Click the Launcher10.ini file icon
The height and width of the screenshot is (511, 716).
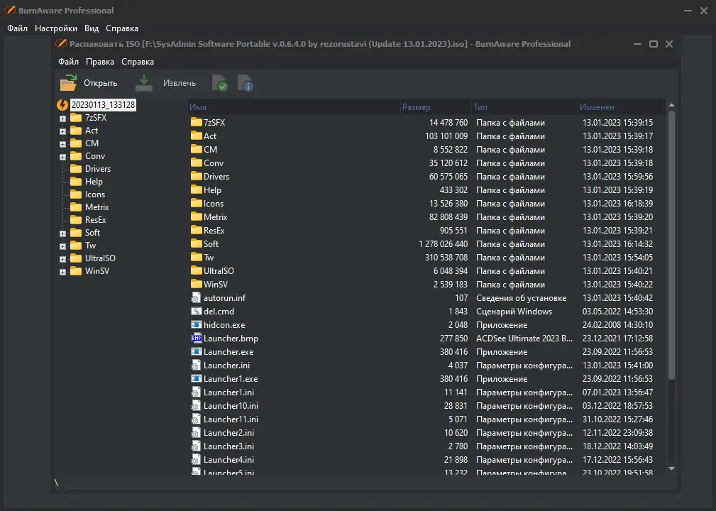[x=196, y=405]
